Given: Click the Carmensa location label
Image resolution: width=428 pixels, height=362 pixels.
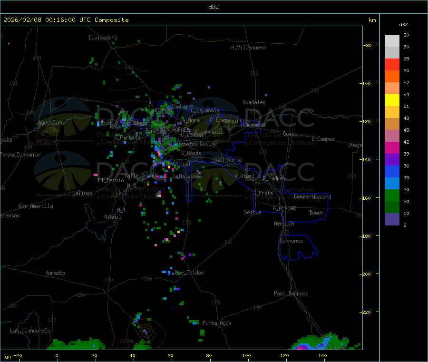Looking at the screenshot, I should tap(291, 241).
